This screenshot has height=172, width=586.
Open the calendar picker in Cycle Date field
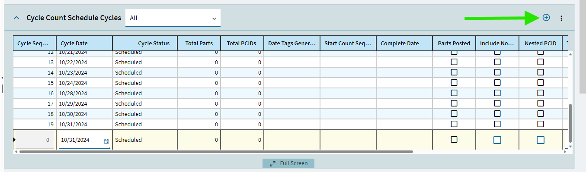click(106, 141)
